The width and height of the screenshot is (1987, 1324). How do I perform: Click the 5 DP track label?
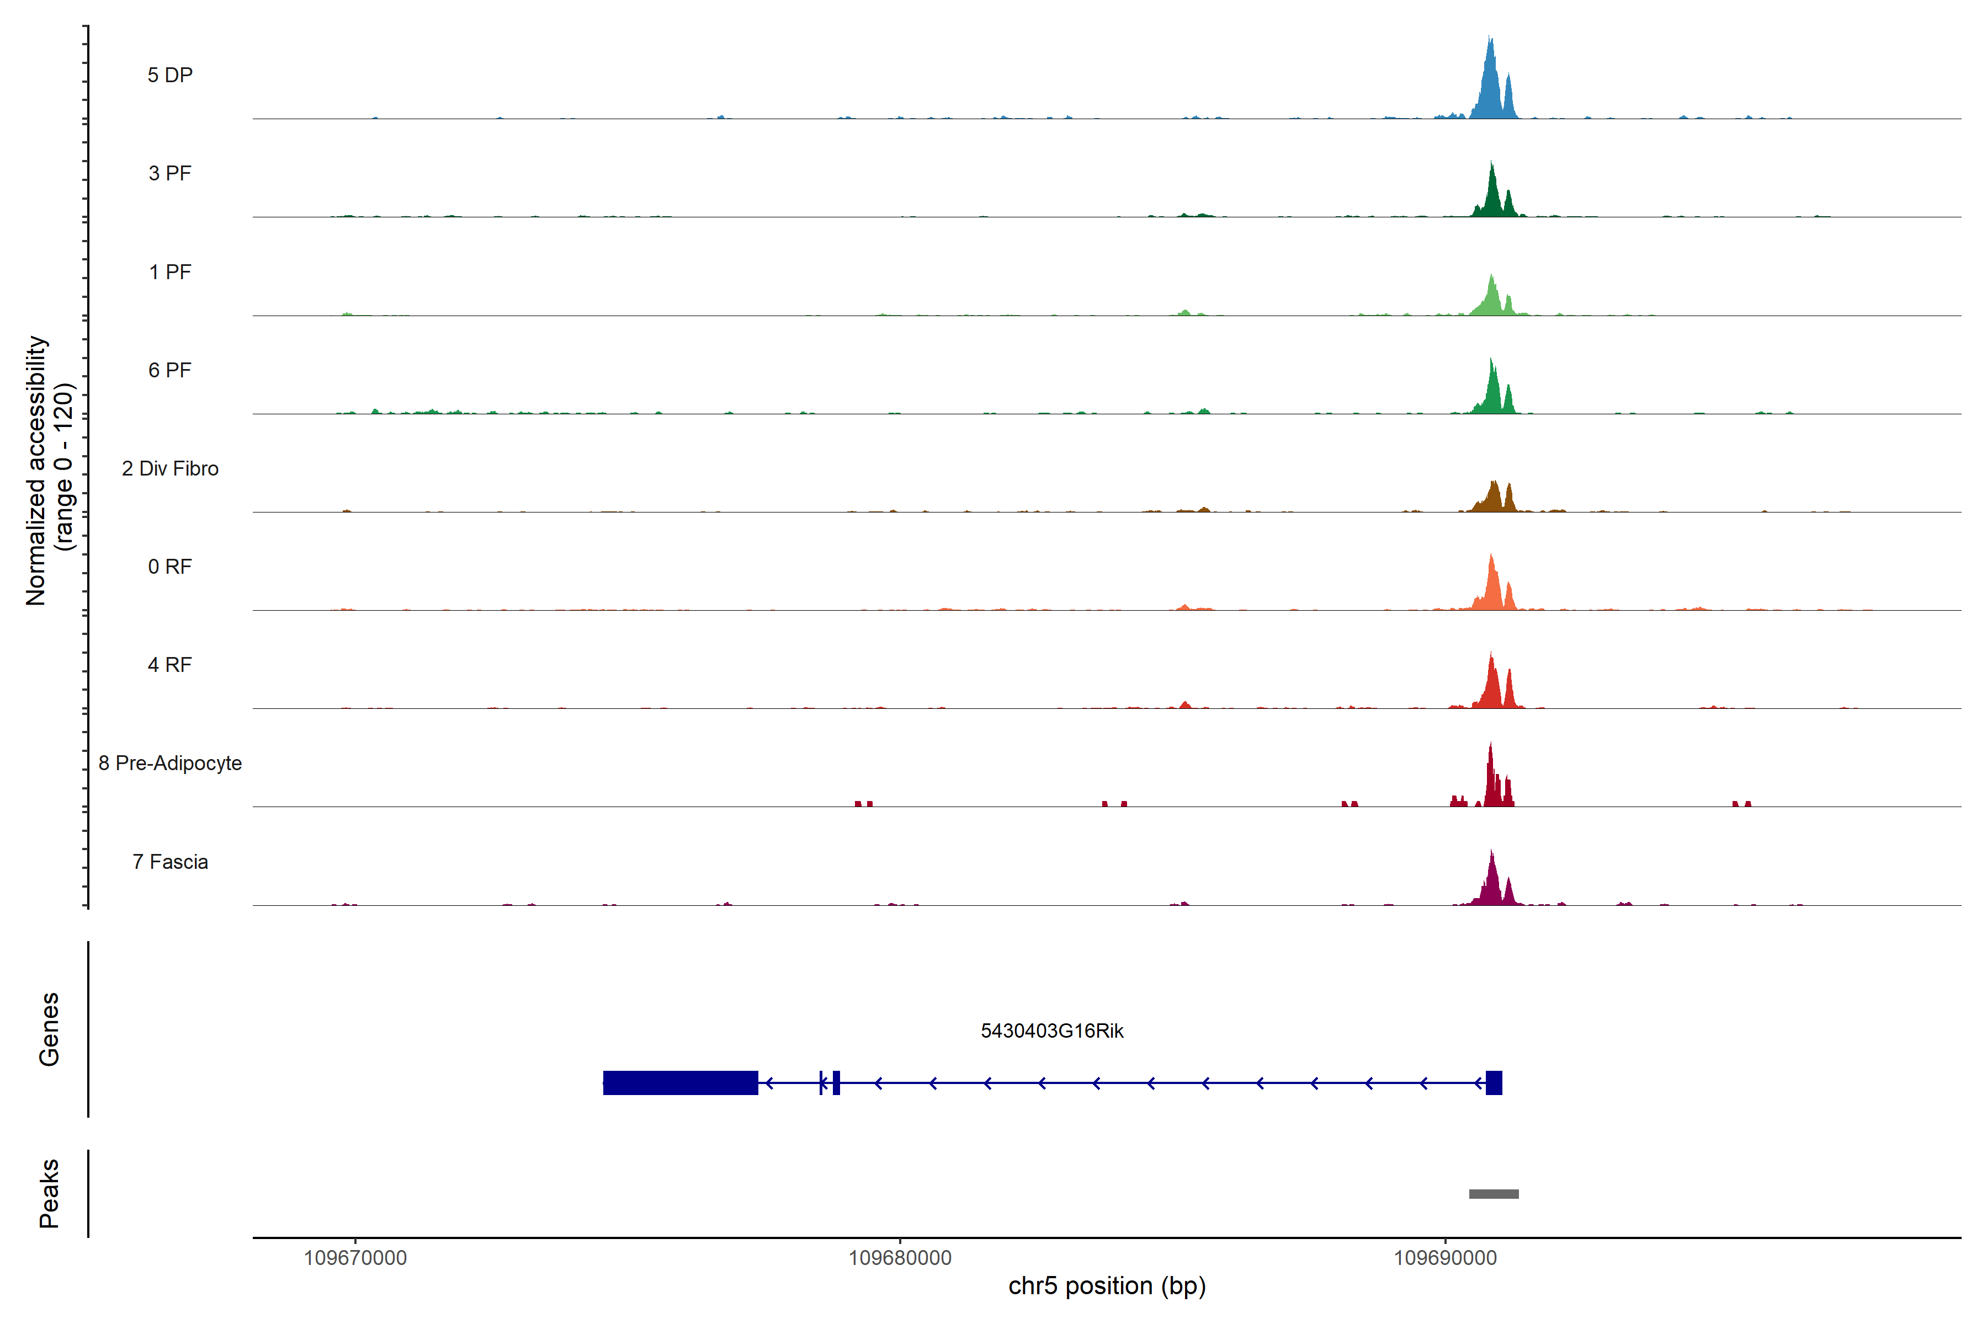click(170, 75)
